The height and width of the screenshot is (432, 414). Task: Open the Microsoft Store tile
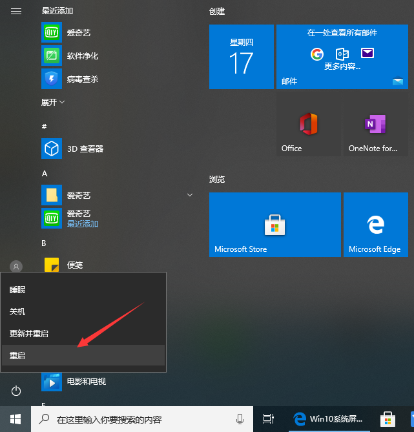[274, 224]
